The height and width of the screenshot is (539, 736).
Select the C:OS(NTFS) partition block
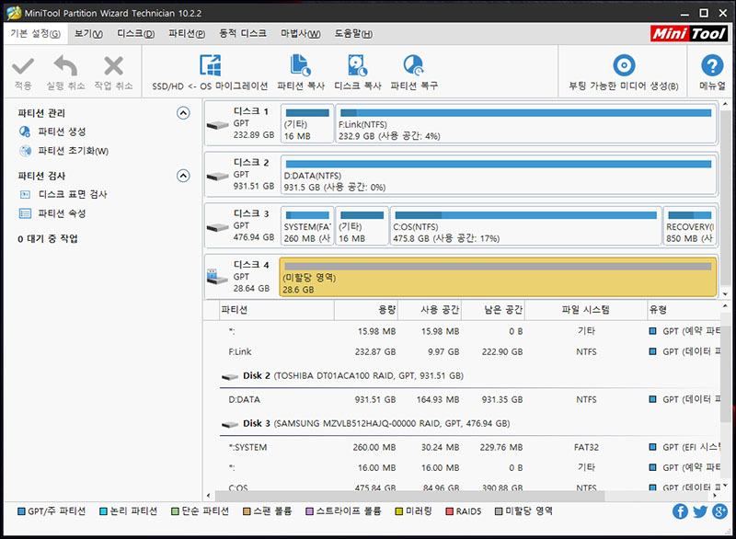point(525,226)
